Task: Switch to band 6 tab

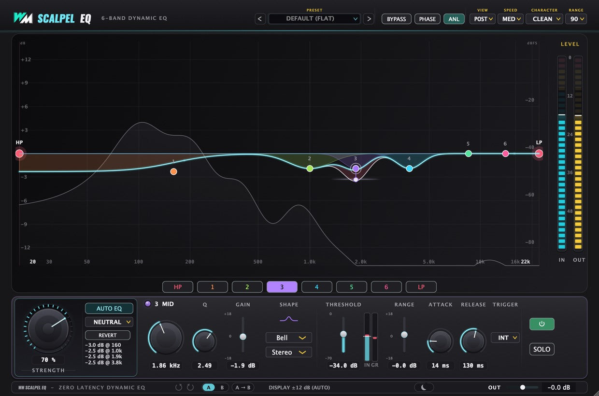Action: [386, 287]
